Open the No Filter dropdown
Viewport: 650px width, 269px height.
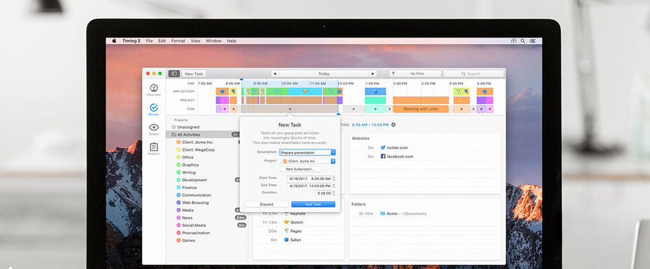coord(414,74)
